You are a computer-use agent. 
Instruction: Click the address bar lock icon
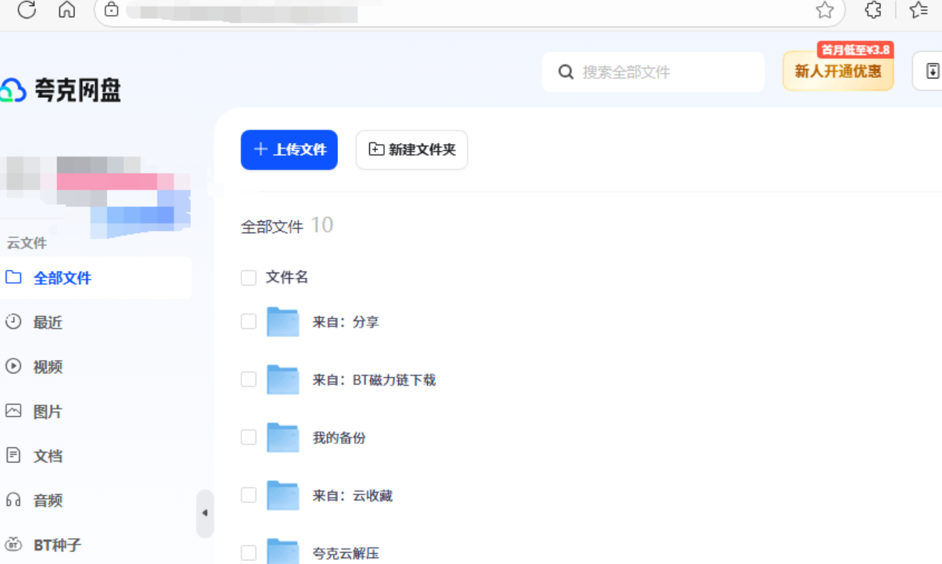point(111,10)
